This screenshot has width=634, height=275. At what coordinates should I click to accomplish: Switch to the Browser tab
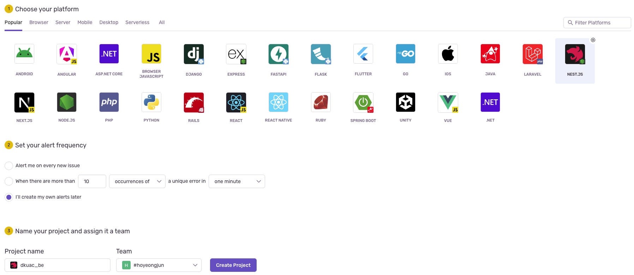point(39,22)
